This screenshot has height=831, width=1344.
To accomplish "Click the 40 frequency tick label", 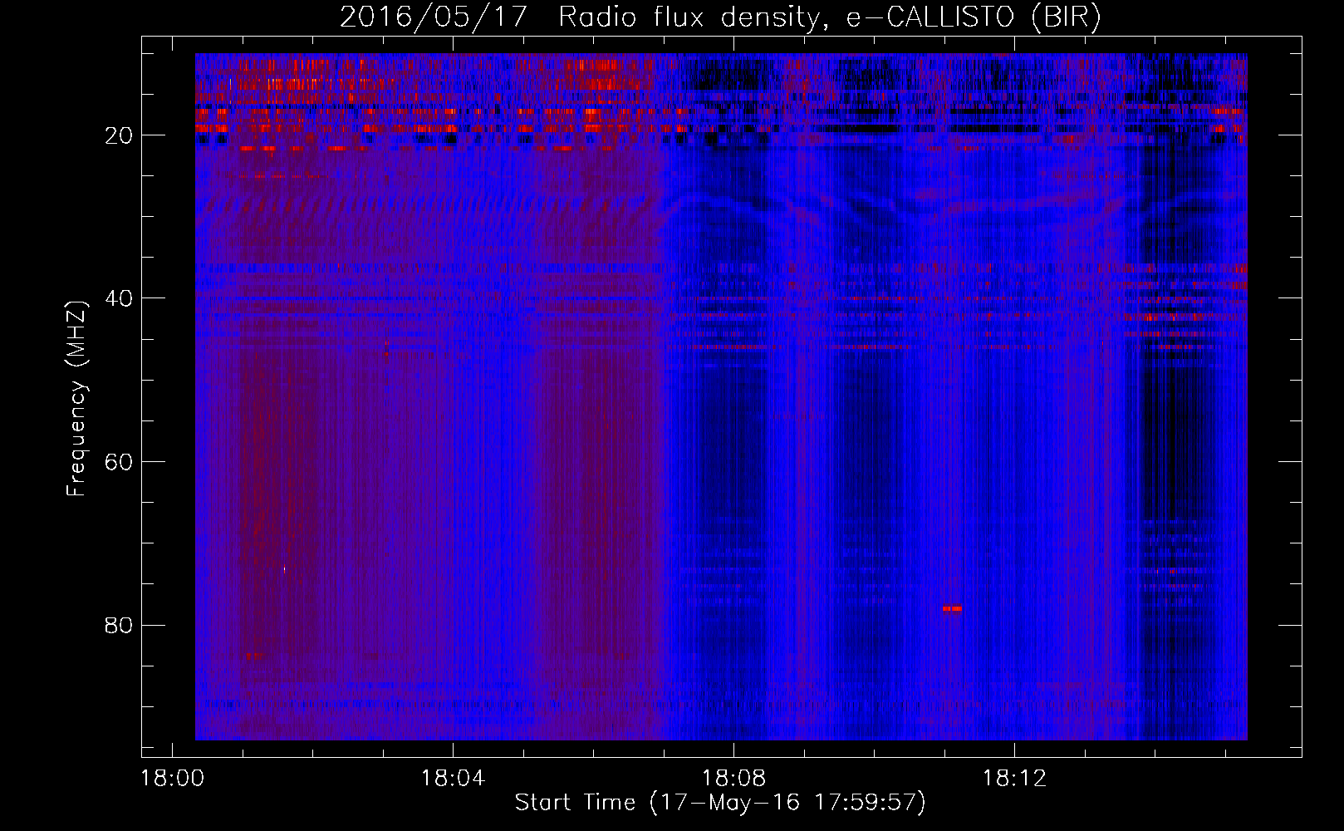I will click(x=120, y=298).
